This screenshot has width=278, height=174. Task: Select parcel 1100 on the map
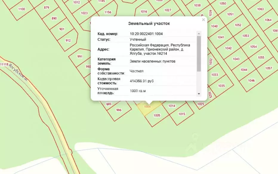pyautogui.click(x=22, y=9)
